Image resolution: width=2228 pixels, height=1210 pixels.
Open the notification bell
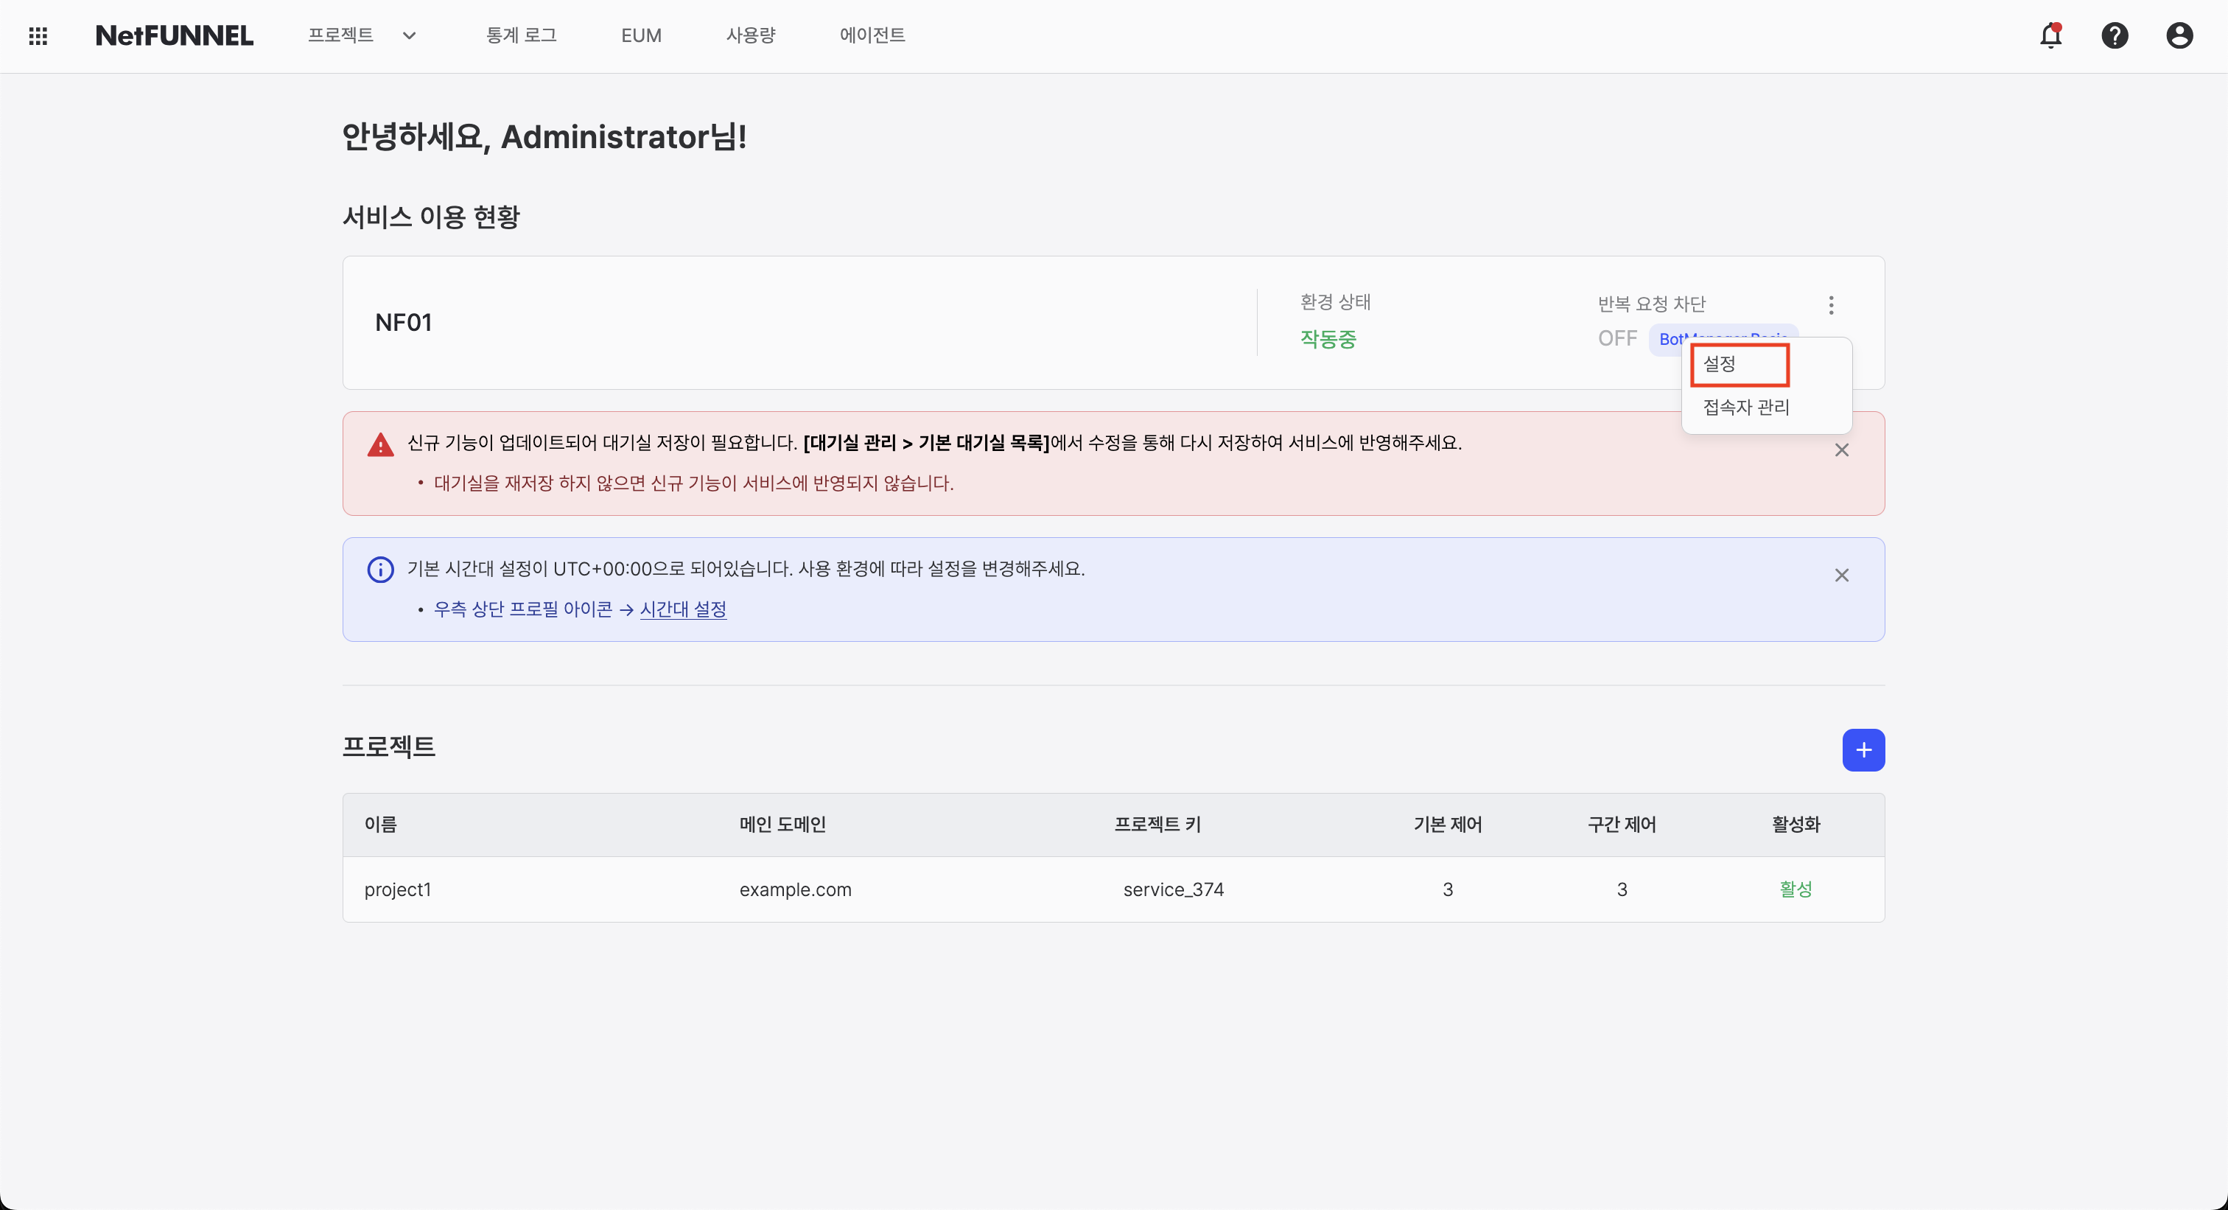(2050, 35)
